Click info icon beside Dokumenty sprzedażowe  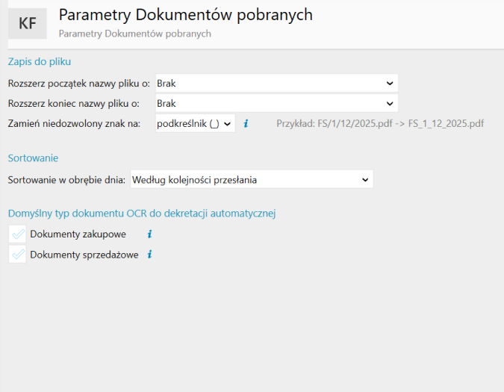(149, 255)
